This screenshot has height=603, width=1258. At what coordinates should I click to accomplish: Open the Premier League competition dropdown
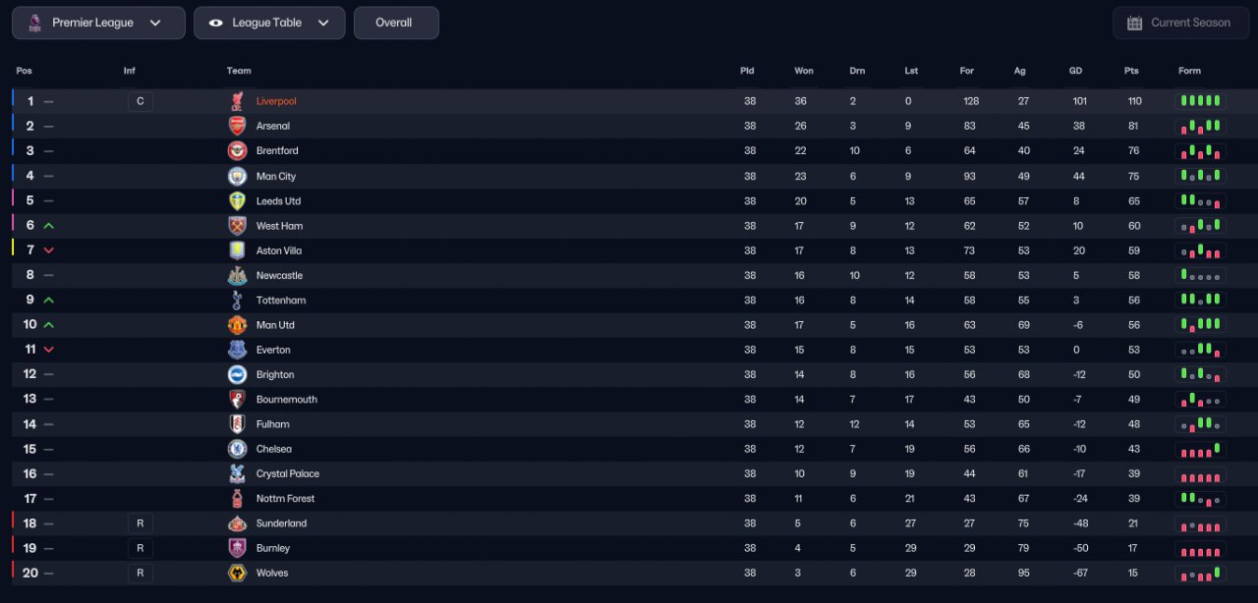point(98,23)
